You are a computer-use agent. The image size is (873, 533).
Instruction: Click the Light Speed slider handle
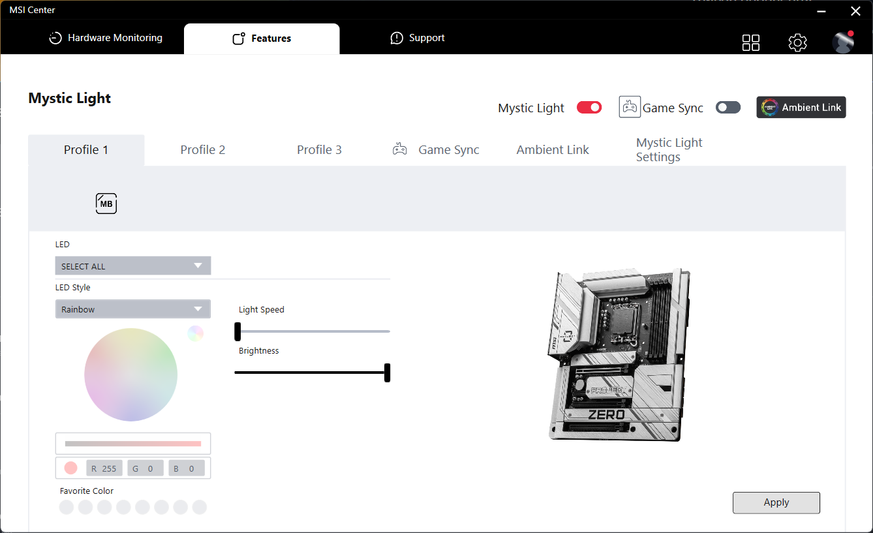point(237,331)
